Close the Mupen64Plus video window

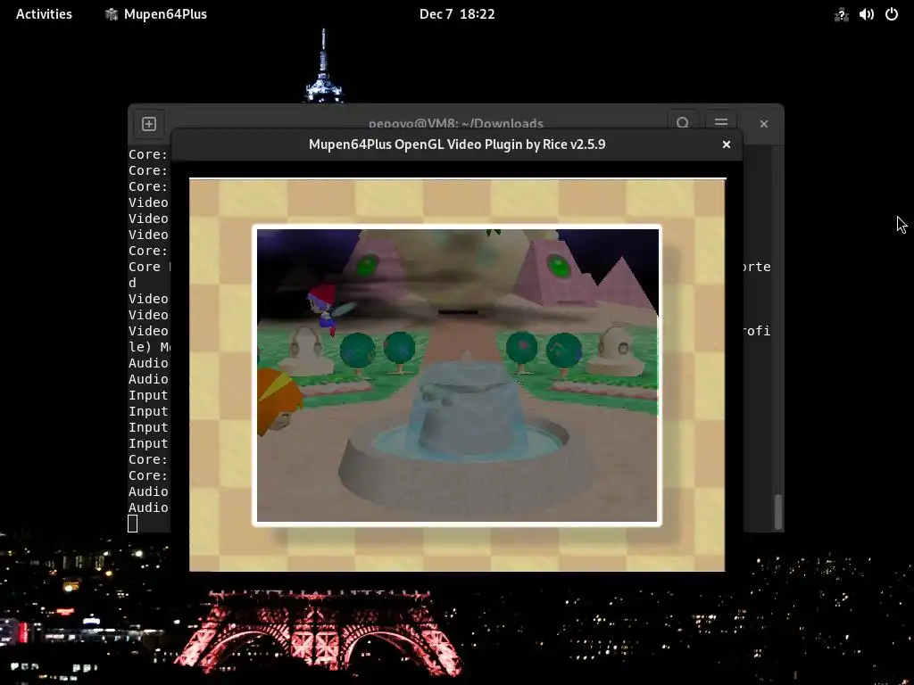pyautogui.click(x=726, y=144)
